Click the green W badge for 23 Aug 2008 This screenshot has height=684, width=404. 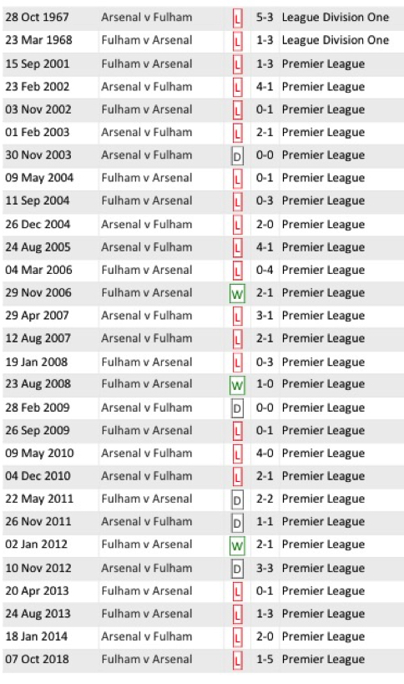tap(237, 385)
